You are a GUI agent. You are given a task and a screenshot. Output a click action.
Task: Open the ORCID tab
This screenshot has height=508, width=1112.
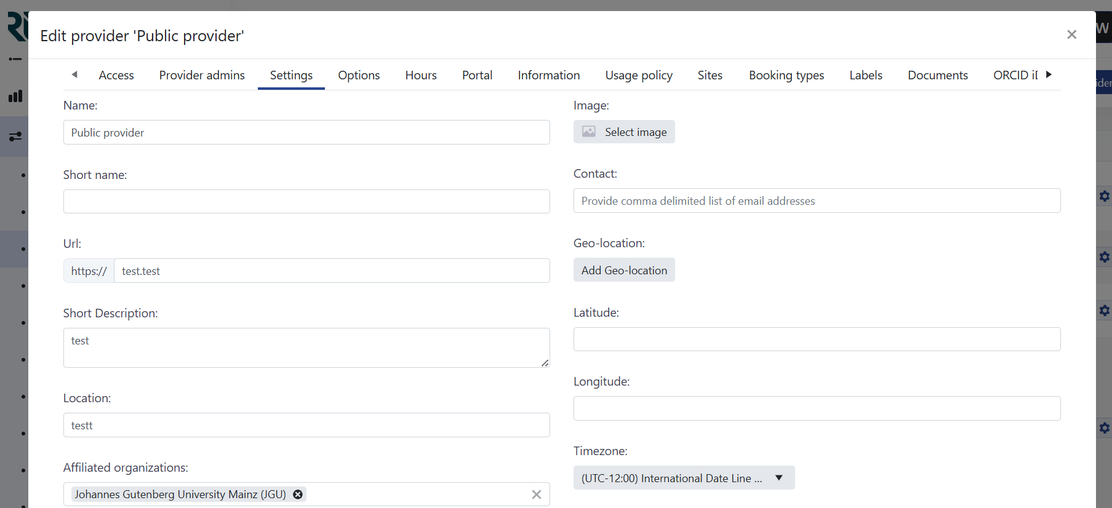coord(1015,75)
